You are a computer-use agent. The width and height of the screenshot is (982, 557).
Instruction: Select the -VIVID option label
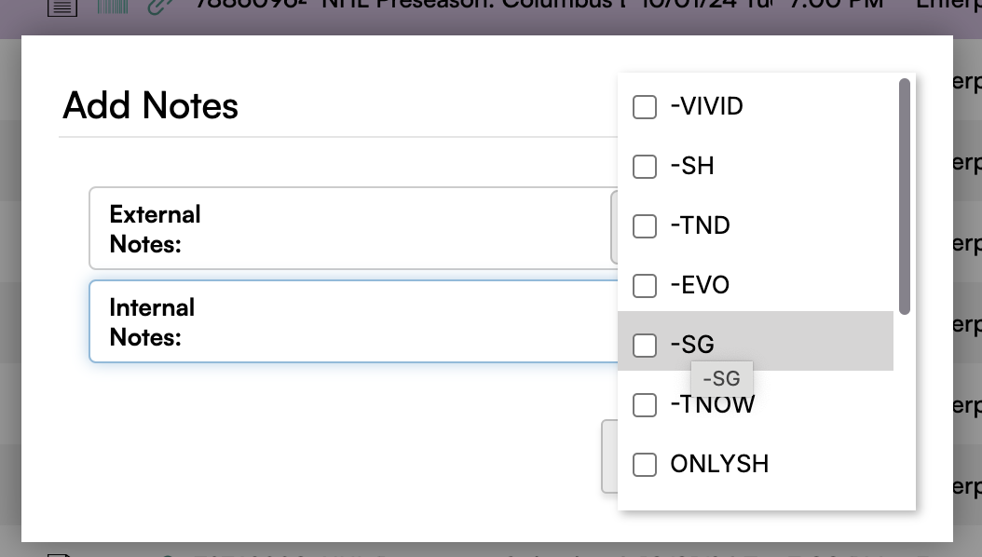click(706, 106)
